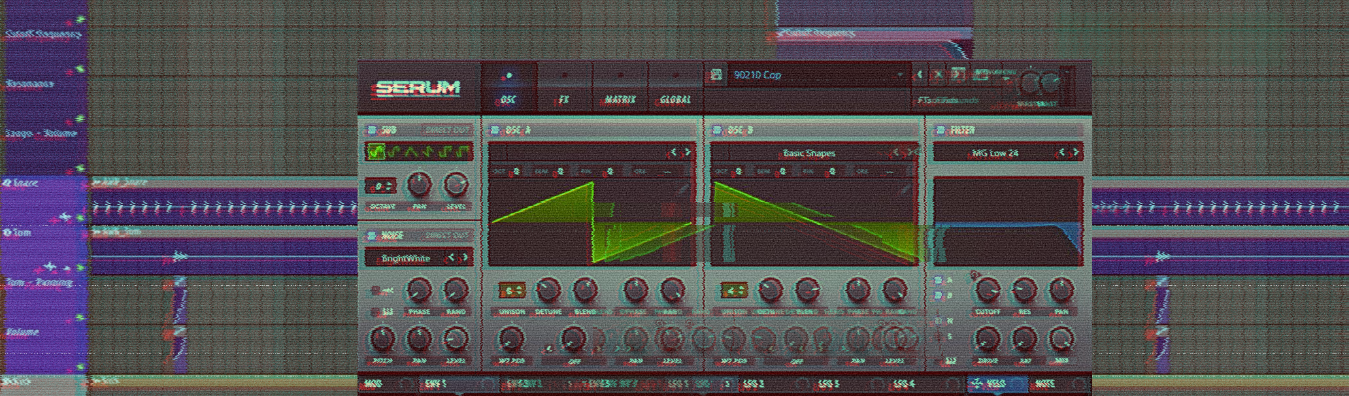Select the sine sub oscillator waveform
Image resolution: width=1349 pixels, height=396 pixels.
375,152
